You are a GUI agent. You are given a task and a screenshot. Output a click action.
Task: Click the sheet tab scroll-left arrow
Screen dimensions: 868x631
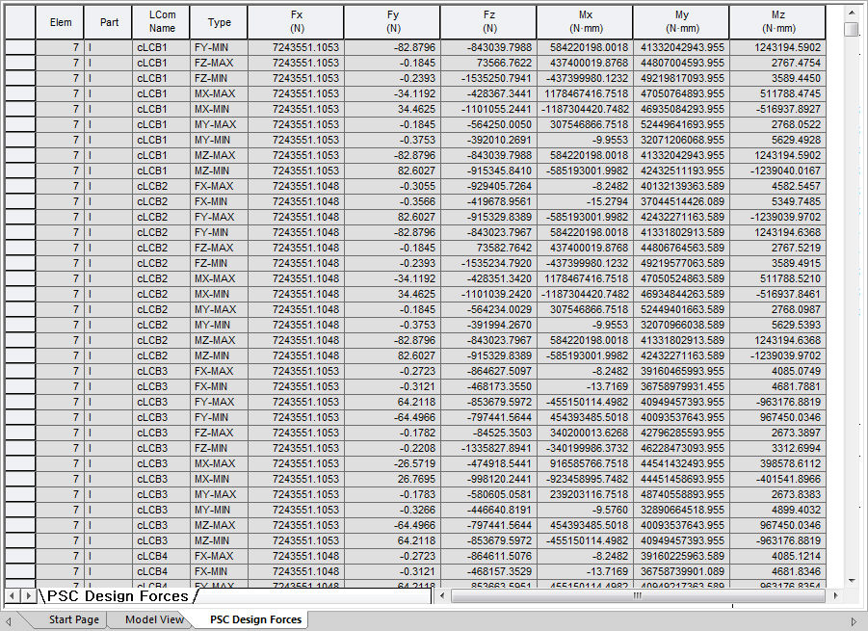coord(13,596)
